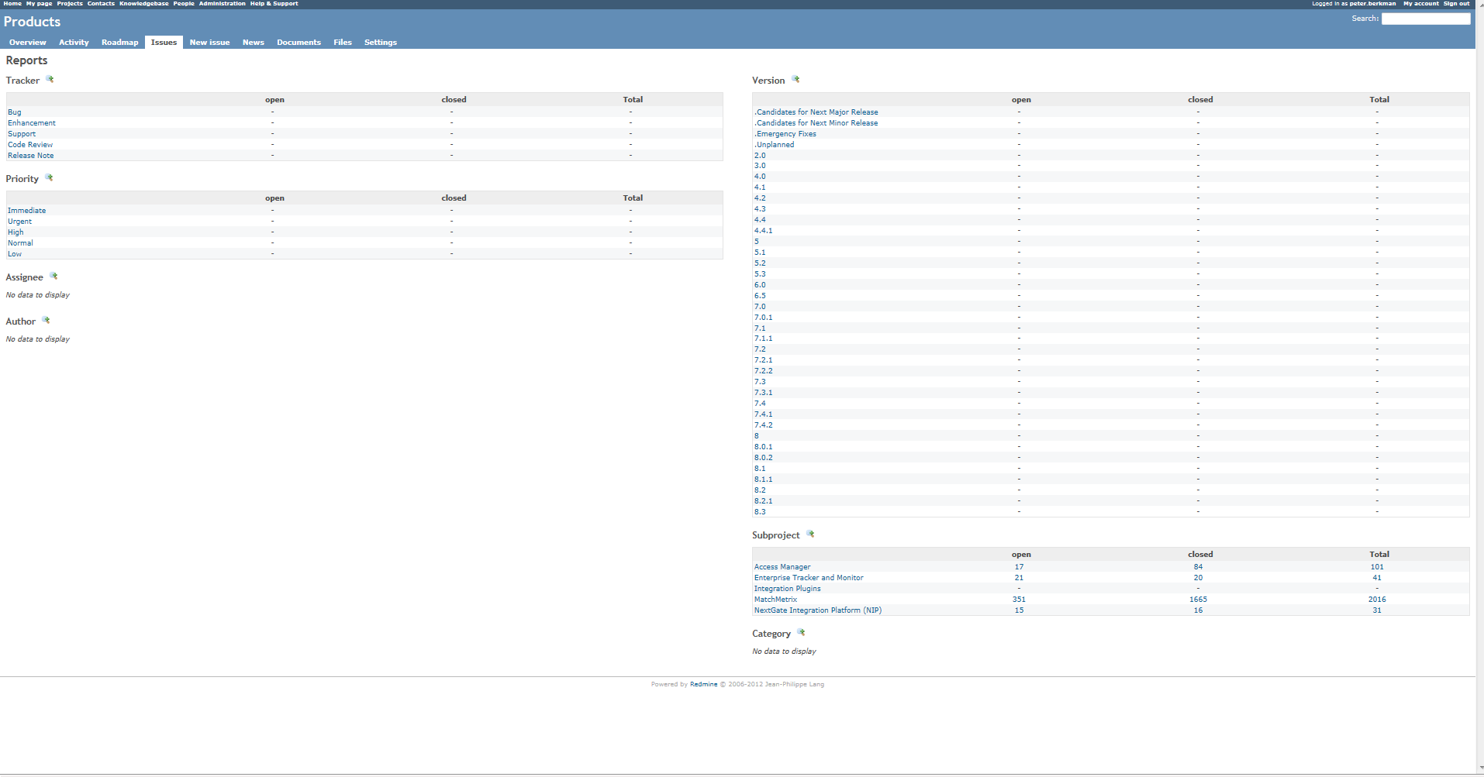The width and height of the screenshot is (1484, 777).
Task: Open the New issue tab
Action: (x=209, y=43)
